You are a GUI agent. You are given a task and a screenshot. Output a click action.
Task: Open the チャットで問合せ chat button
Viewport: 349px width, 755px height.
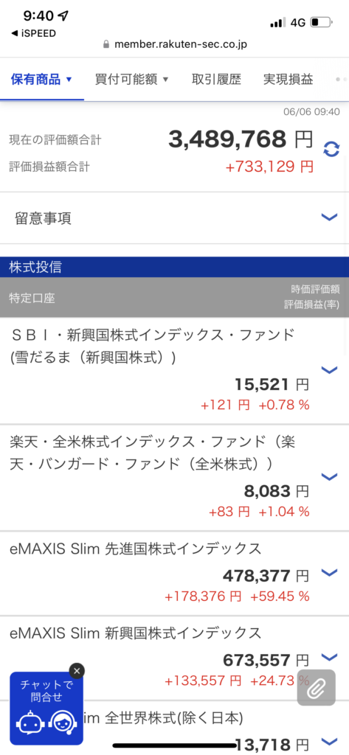46,709
